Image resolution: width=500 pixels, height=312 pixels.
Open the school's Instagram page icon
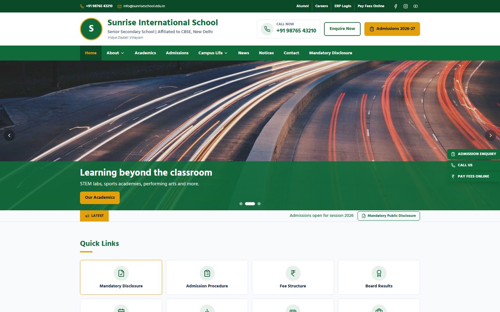(405, 6)
